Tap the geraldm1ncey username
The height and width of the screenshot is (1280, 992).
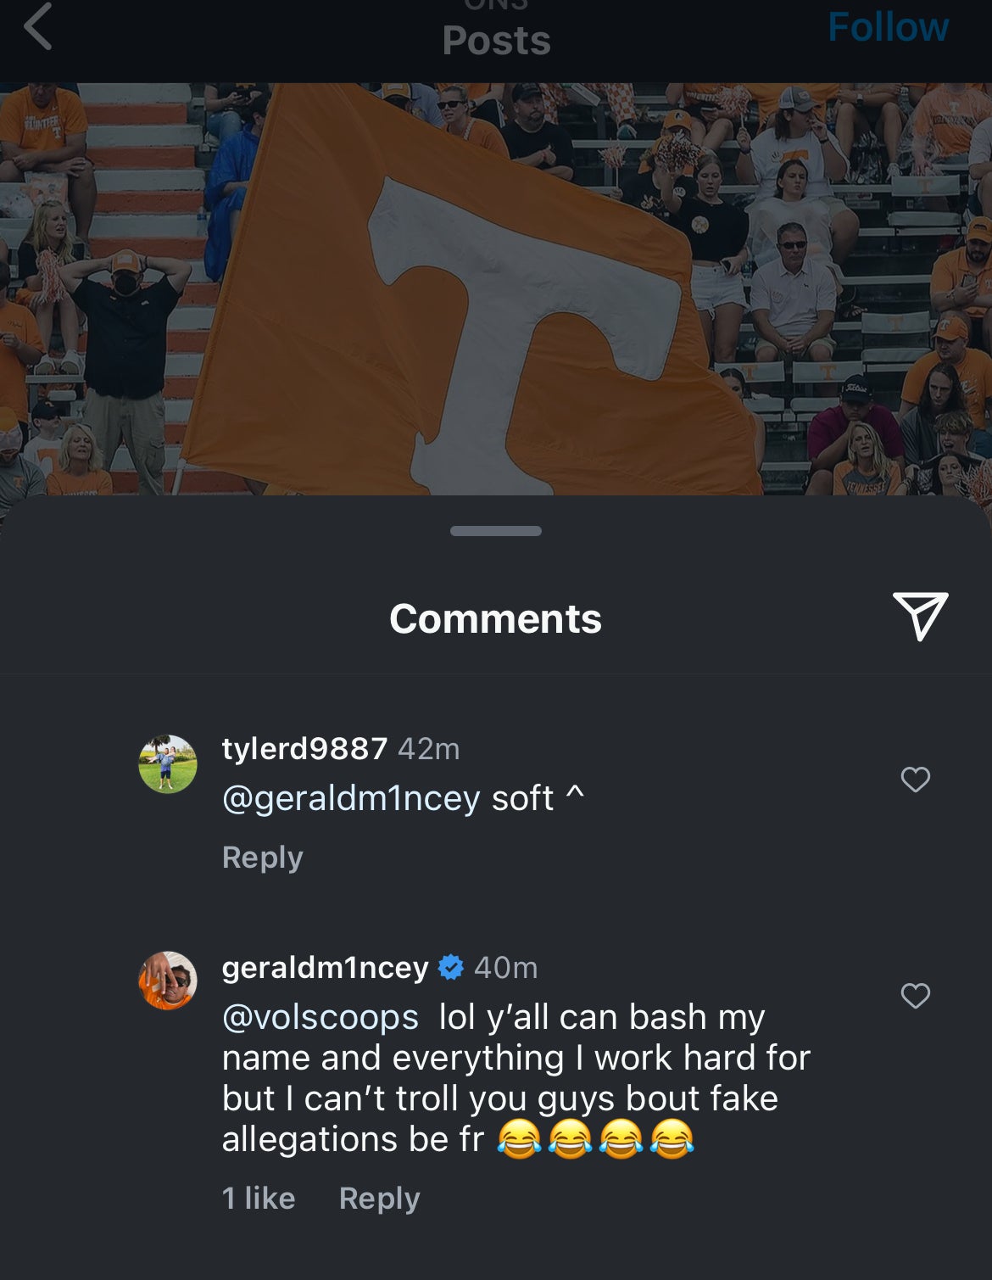[x=325, y=968]
